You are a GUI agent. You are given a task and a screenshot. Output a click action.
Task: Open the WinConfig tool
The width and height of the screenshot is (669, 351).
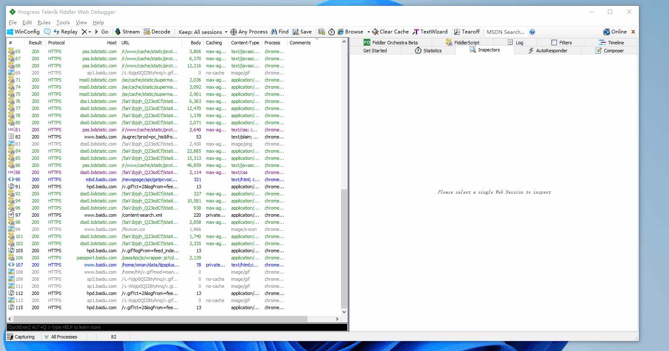[x=23, y=32]
